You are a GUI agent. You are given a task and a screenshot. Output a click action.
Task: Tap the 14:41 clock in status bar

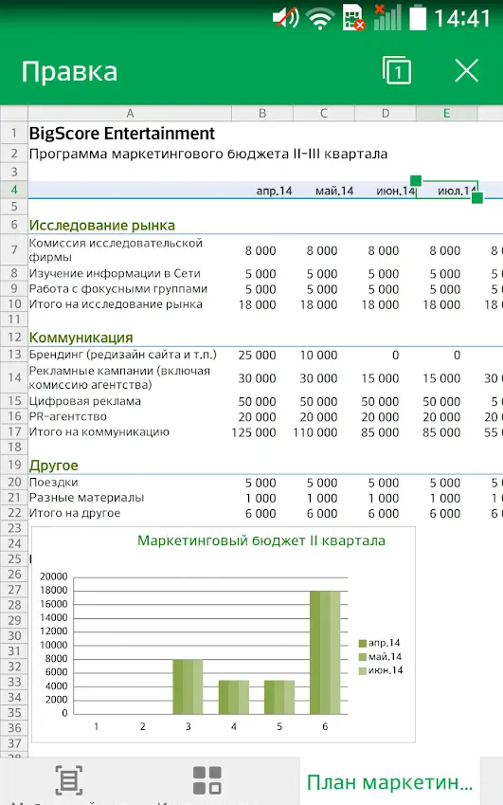462,18
